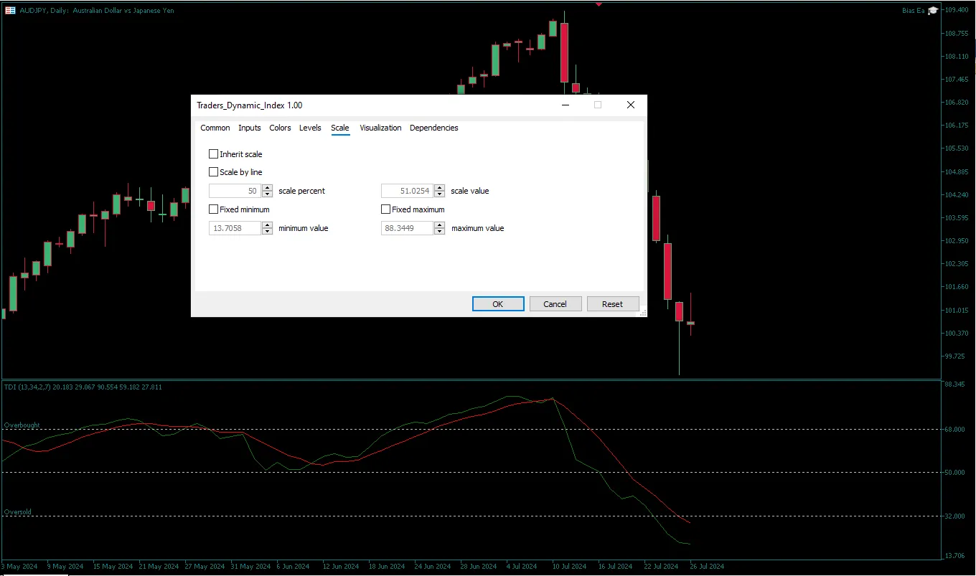Click the red chart shift triangle marker

click(x=599, y=4)
